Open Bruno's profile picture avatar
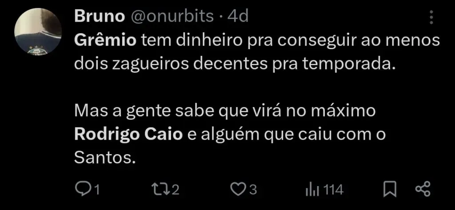Image resolution: width=455 pixels, height=210 pixels. 38,31
